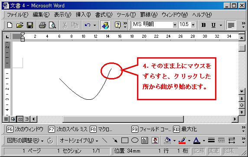The height and width of the screenshot is (157, 248).
Task: Open a file using folder icon
Action: (x=20, y=25)
